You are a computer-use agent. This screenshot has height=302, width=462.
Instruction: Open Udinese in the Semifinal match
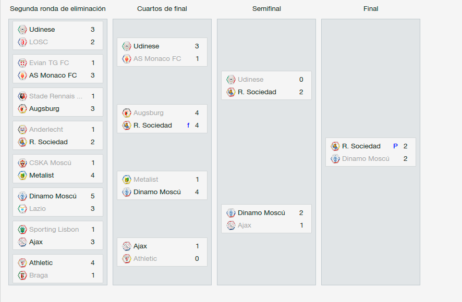pyautogui.click(x=250, y=80)
